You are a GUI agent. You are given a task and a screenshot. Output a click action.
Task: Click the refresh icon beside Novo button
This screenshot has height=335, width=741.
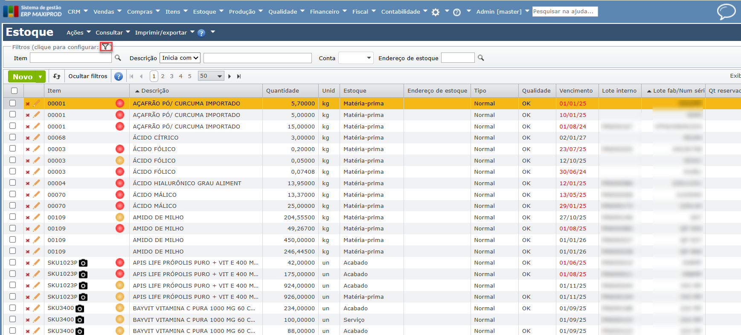[57, 76]
